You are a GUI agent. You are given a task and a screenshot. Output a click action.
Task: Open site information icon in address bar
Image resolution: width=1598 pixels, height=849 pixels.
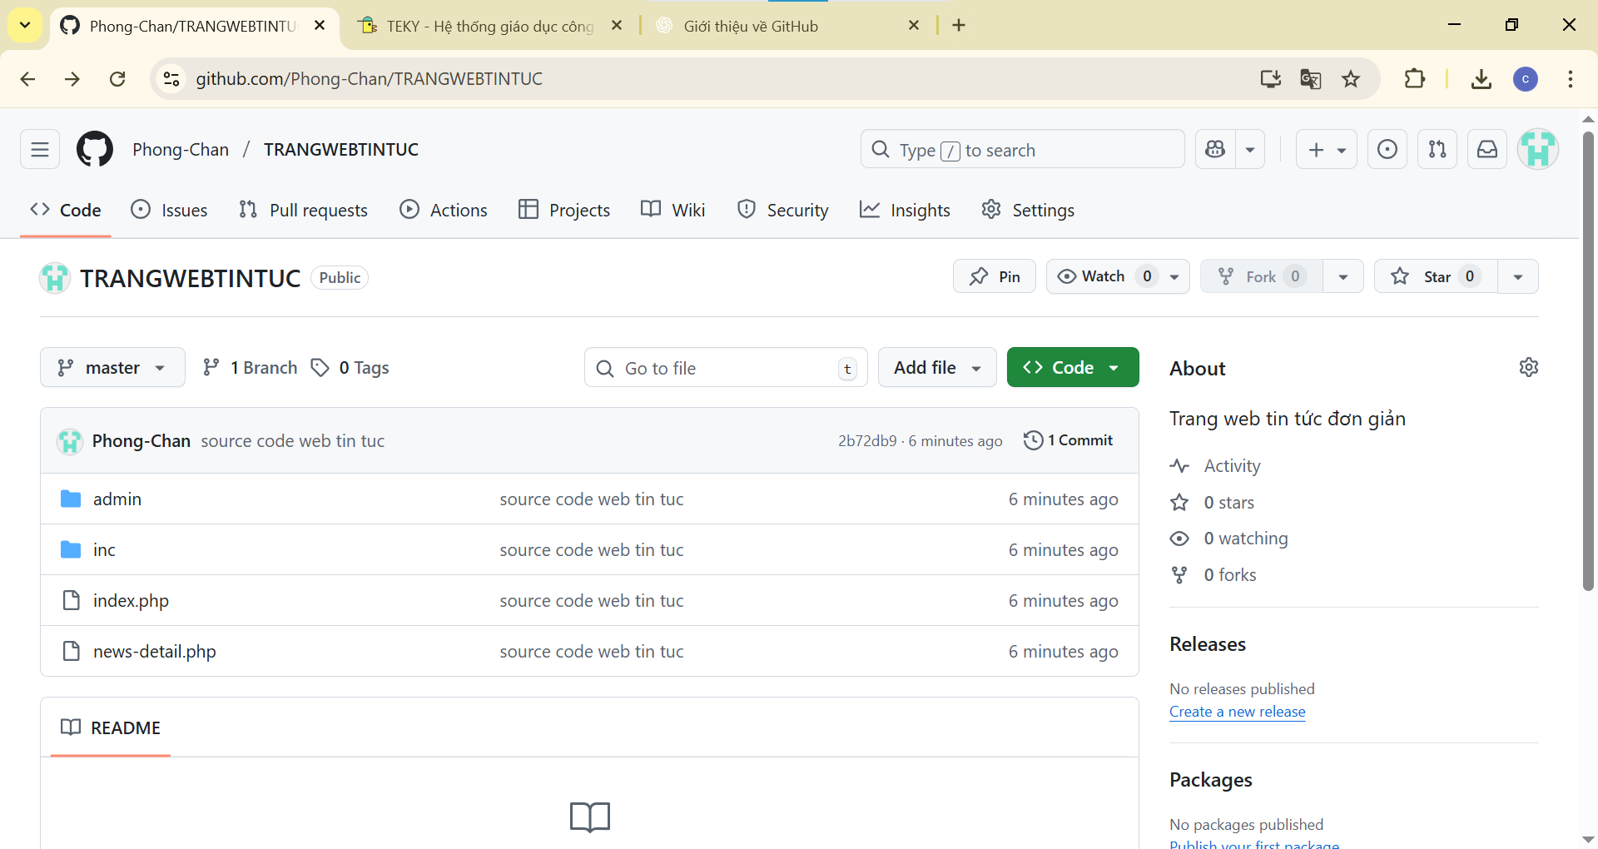(171, 79)
